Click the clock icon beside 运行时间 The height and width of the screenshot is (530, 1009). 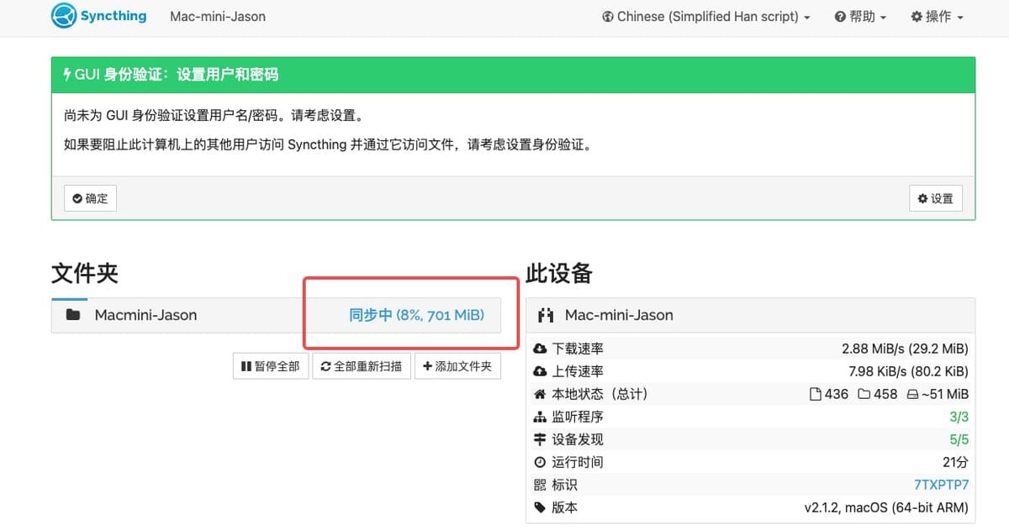[540, 462]
